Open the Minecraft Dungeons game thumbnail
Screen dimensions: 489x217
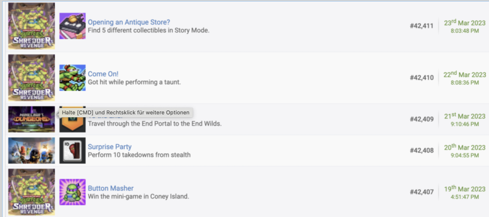[31, 119]
